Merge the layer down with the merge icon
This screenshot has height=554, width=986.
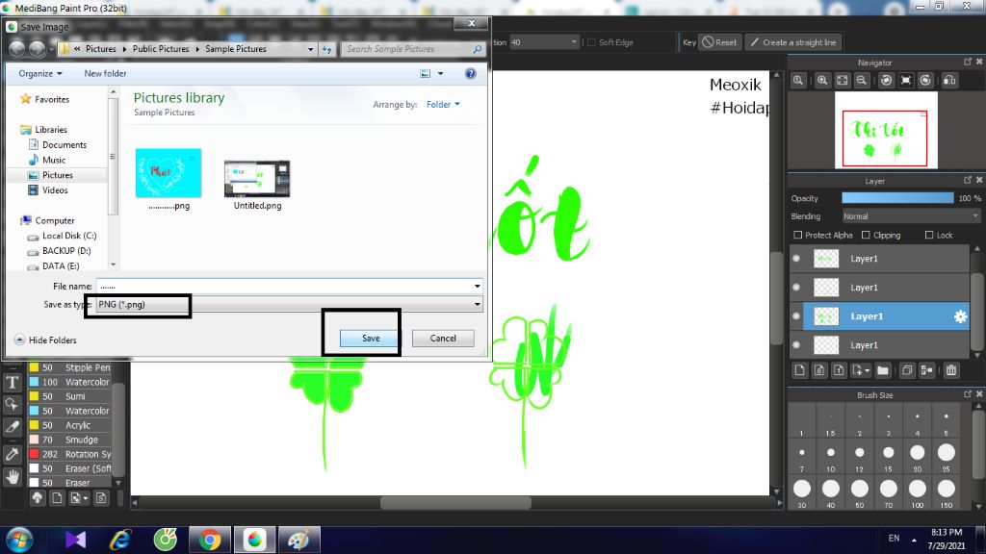pos(927,370)
